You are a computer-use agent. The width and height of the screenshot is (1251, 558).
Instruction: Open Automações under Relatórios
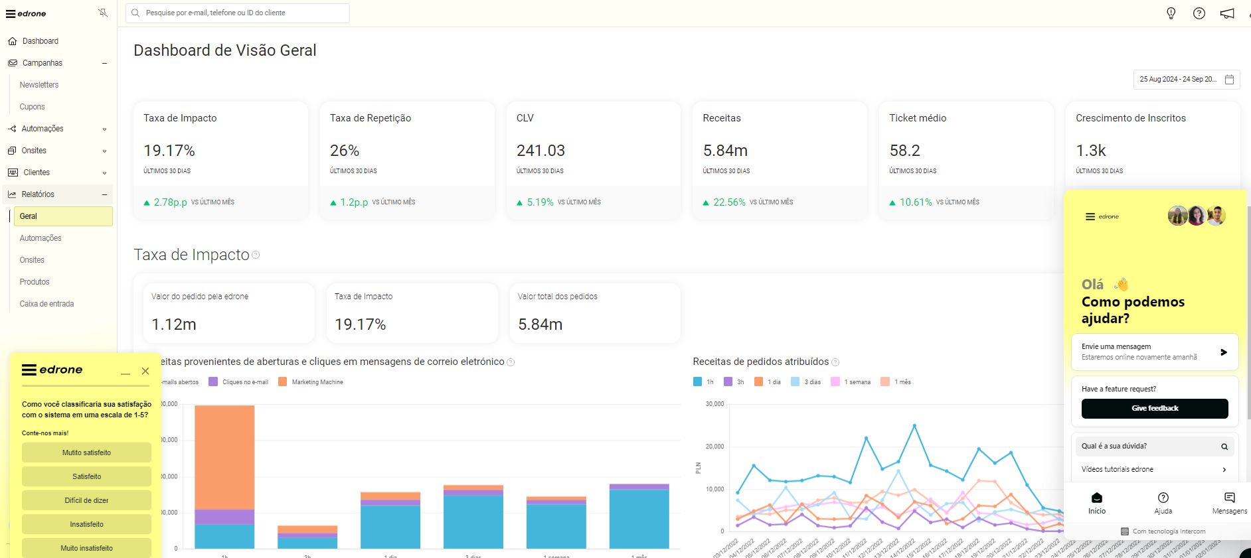(x=41, y=238)
